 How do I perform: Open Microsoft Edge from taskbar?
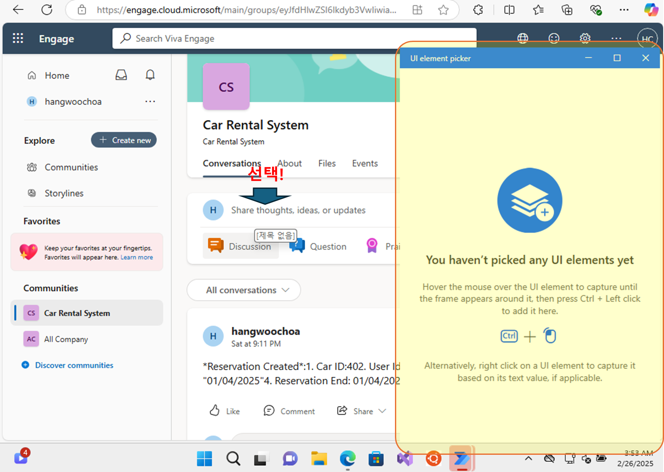348,459
